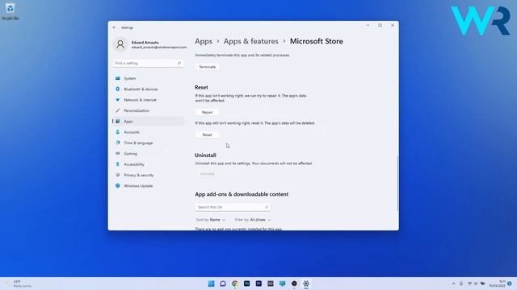Open the notification count badge
Image resolution: width=517 pixels, height=290 pixels.
click(x=510, y=284)
